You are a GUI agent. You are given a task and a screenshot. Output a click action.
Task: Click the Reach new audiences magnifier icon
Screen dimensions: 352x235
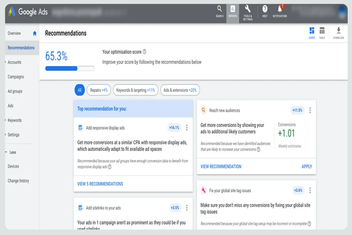(203, 110)
